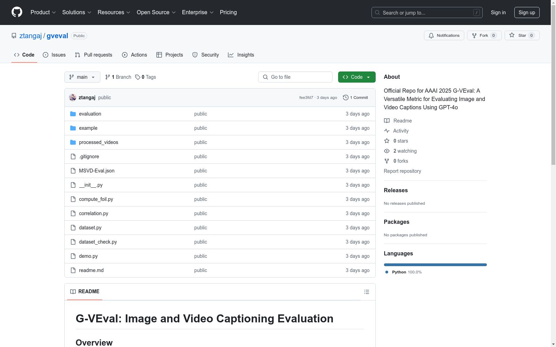Screen dimensions: 556x347
Task: Click the commit history clock icon
Action: click(x=346, y=98)
